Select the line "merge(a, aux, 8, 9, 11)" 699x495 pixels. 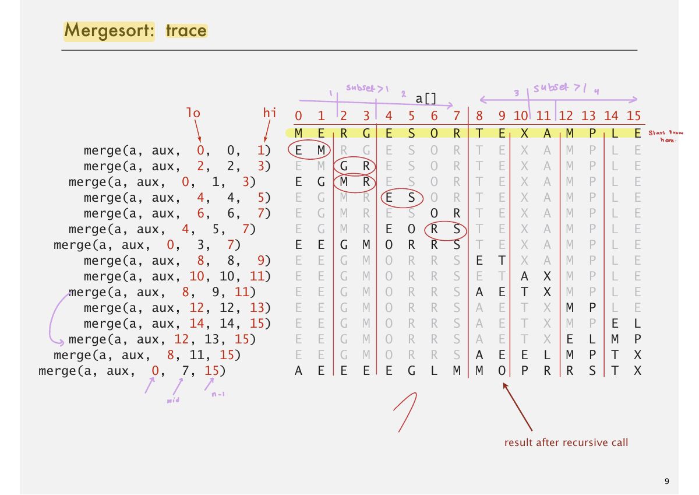[163, 292]
